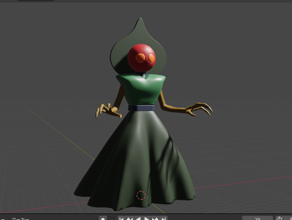
Task: Jump to the previous keyframe
Action: (x=130, y=219)
